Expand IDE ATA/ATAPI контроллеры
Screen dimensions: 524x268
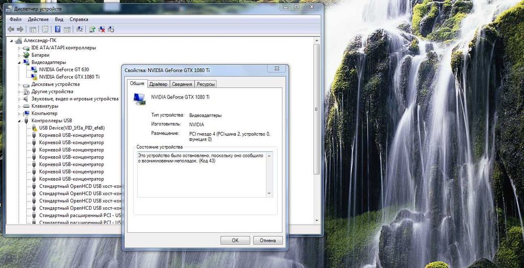(x=19, y=48)
